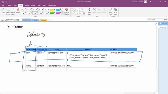This screenshot has width=168, height=94.
Task: Switch to the Insert ribbon tab
Action: pos(15,5)
